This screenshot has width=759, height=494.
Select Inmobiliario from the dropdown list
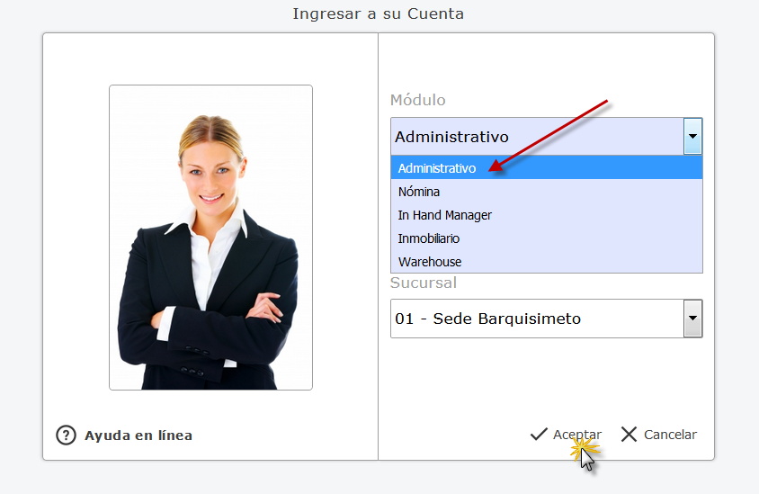(547, 238)
